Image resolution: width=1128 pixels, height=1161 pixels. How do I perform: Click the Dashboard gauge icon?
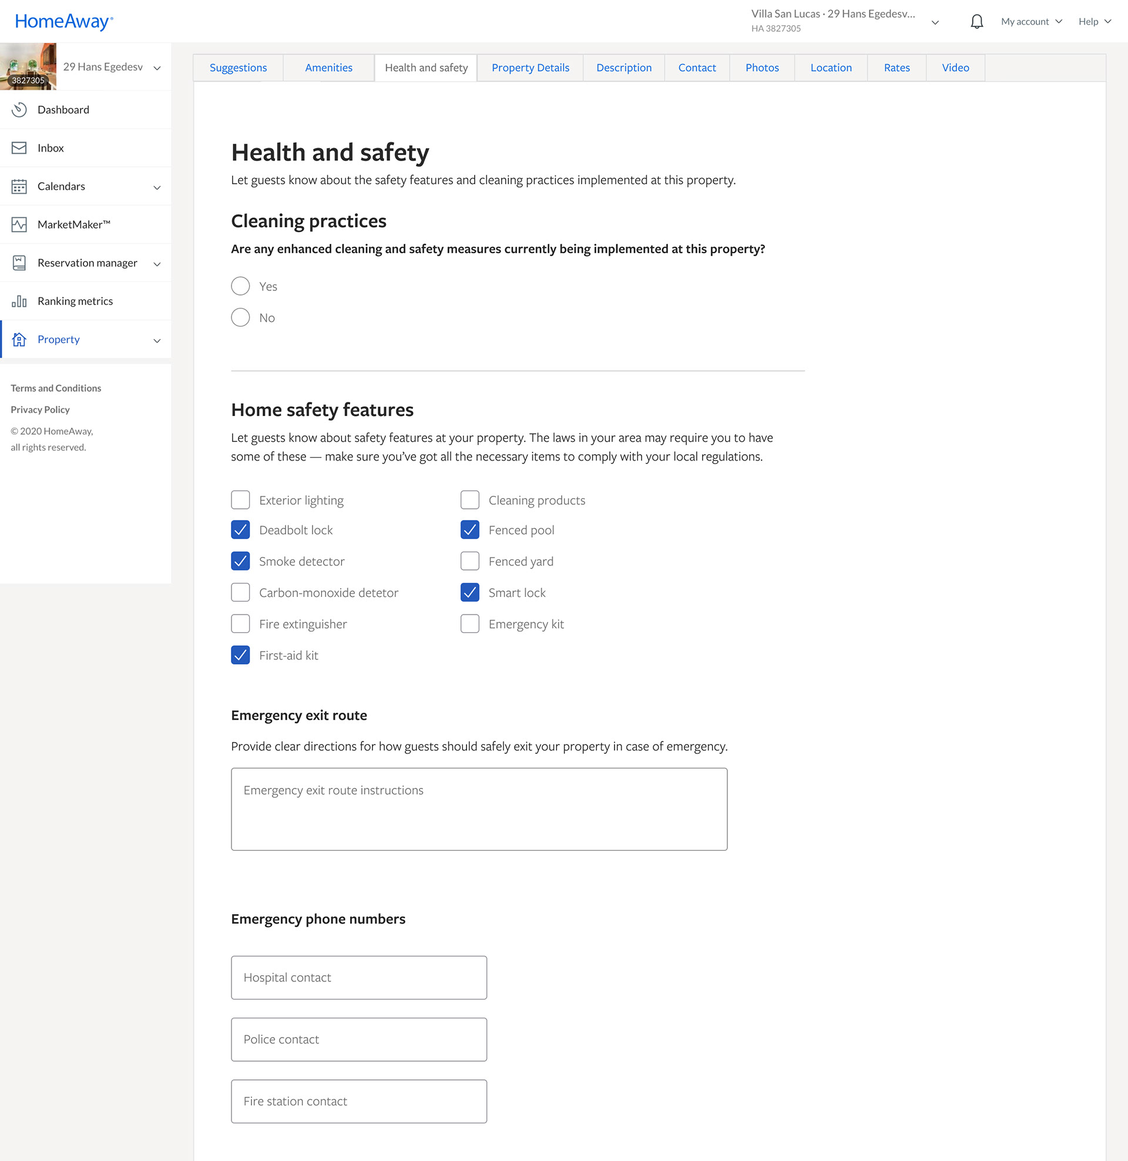pos(19,110)
